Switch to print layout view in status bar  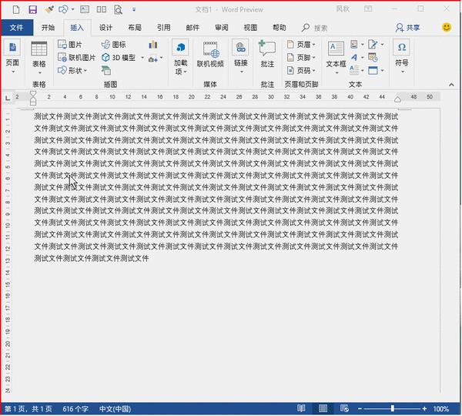(x=323, y=408)
